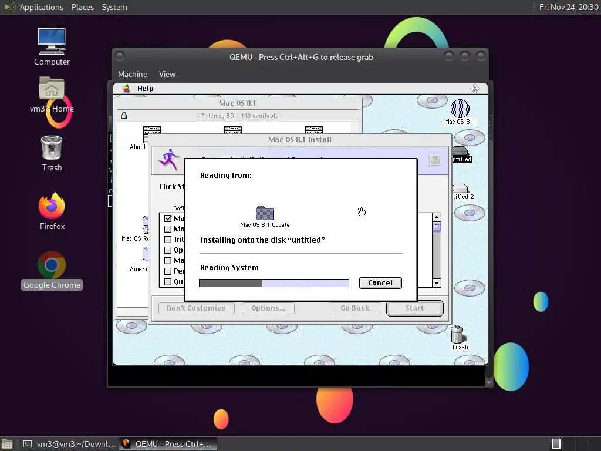Image resolution: width=601 pixels, height=451 pixels.
Task: Open the Help menu in Mac OS
Action: pyautogui.click(x=146, y=89)
